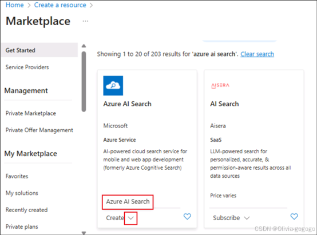The image size is (317, 235).
Task: Favorite Azure AI Search with heart icon
Action: (187, 216)
